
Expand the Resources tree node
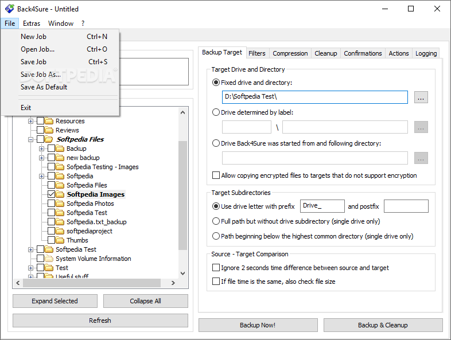click(x=30, y=122)
